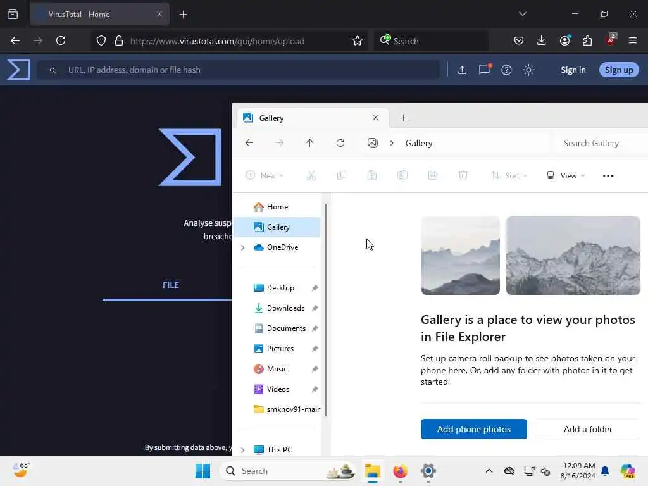Click the site padlock security icon
Image resolution: width=648 pixels, height=486 pixels.
tap(119, 40)
